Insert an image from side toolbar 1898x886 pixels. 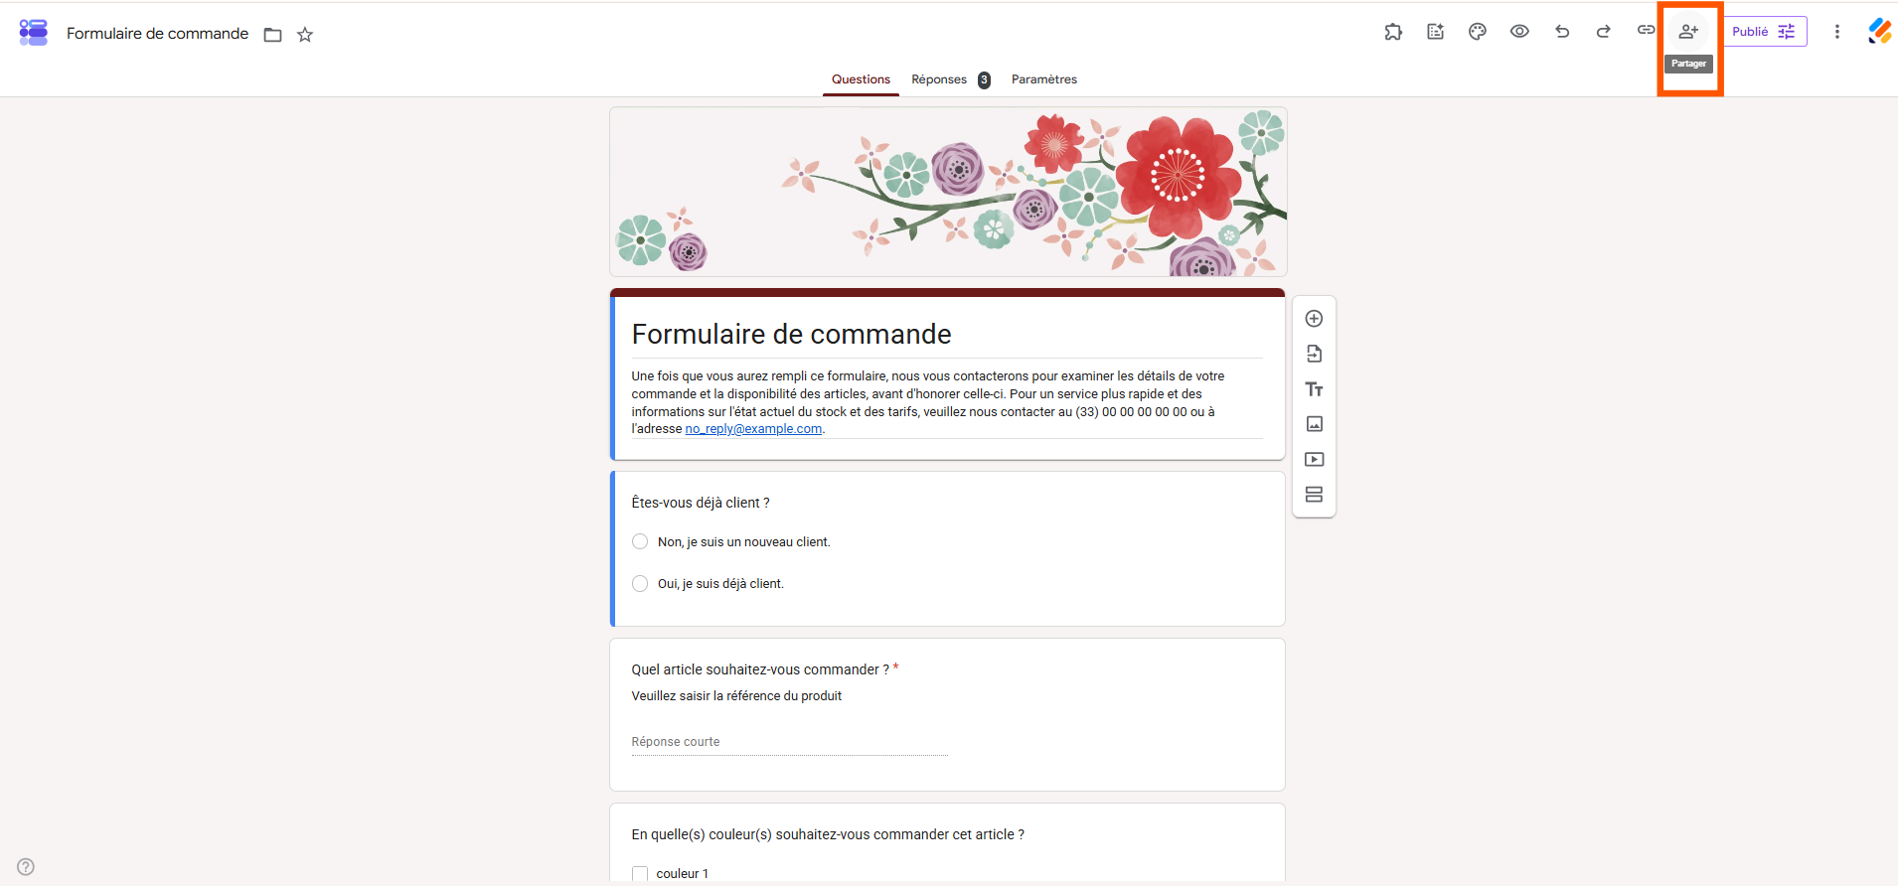pos(1314,424)
